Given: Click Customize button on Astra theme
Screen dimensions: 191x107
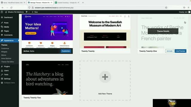Looking at the screenshot, I should [66, 51].
